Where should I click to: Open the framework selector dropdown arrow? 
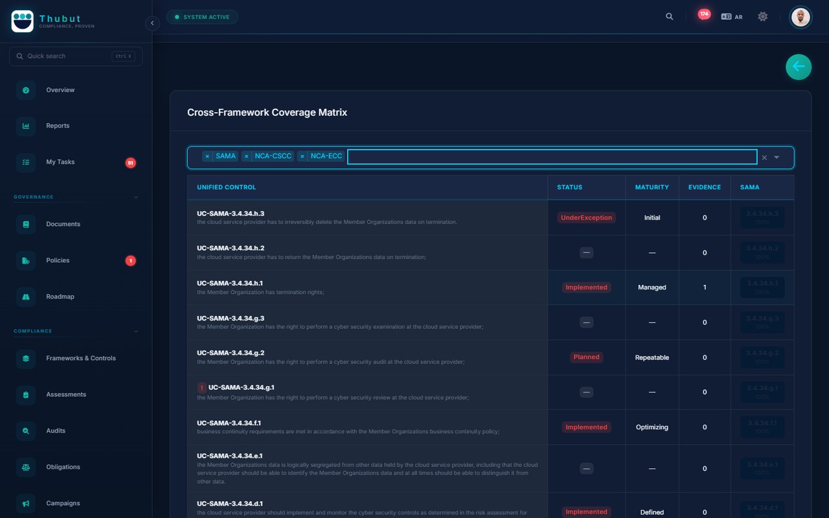777,157
